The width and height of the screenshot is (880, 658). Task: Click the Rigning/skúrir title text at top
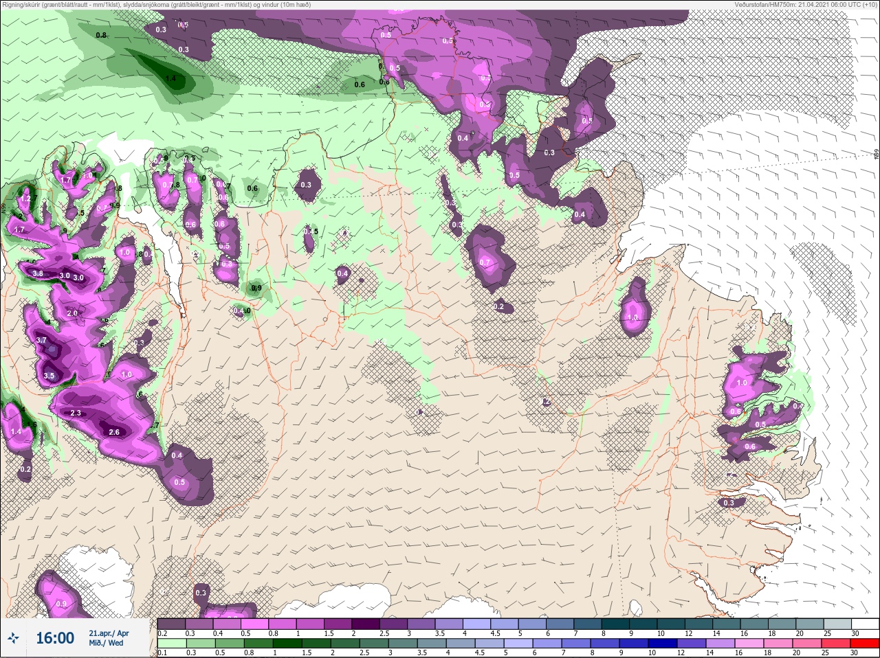(x=156, y=5)
